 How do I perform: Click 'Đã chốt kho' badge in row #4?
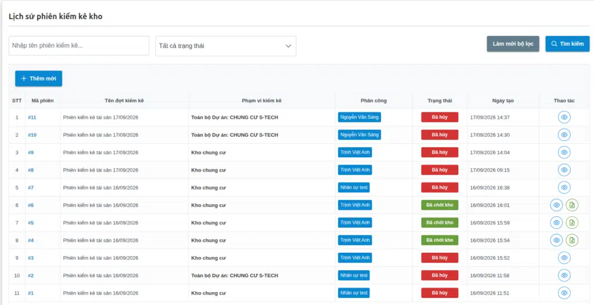[x=440, y=240]
